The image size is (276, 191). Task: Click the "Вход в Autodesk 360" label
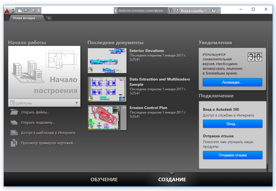pos(221,110)
